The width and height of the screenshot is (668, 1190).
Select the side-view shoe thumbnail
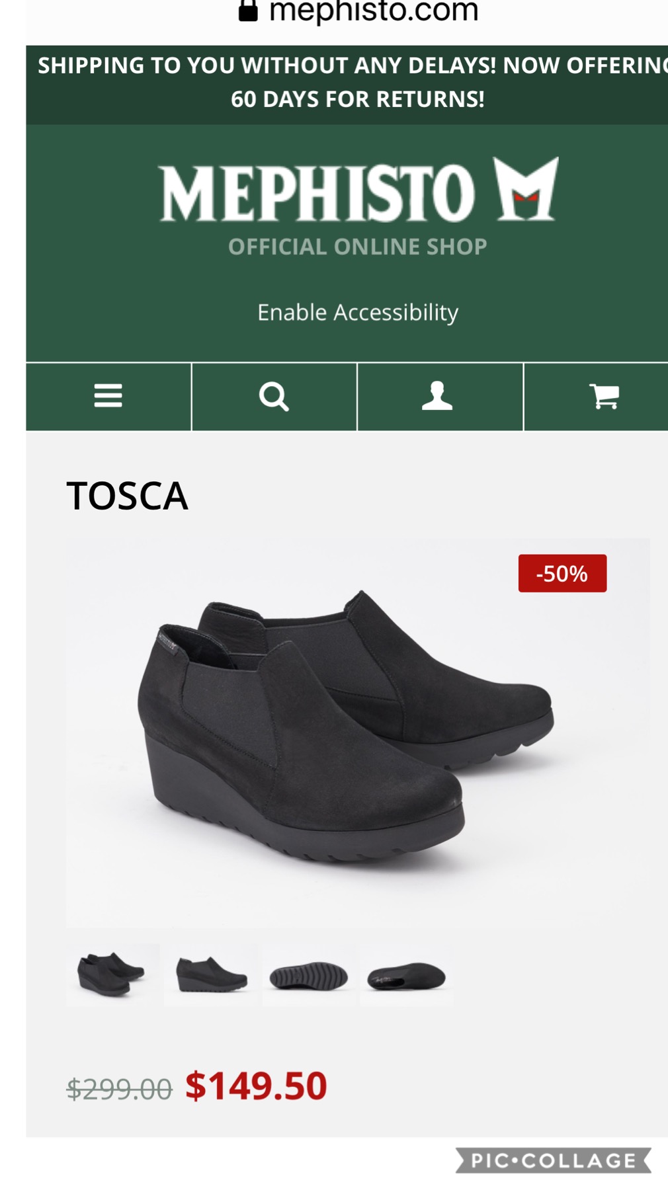pyautogui.click(x=211, y=975)
